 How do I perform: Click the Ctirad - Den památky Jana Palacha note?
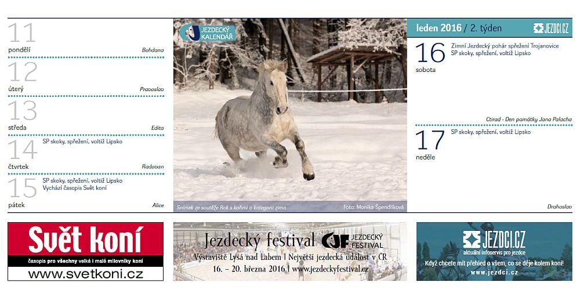[528, 119]
